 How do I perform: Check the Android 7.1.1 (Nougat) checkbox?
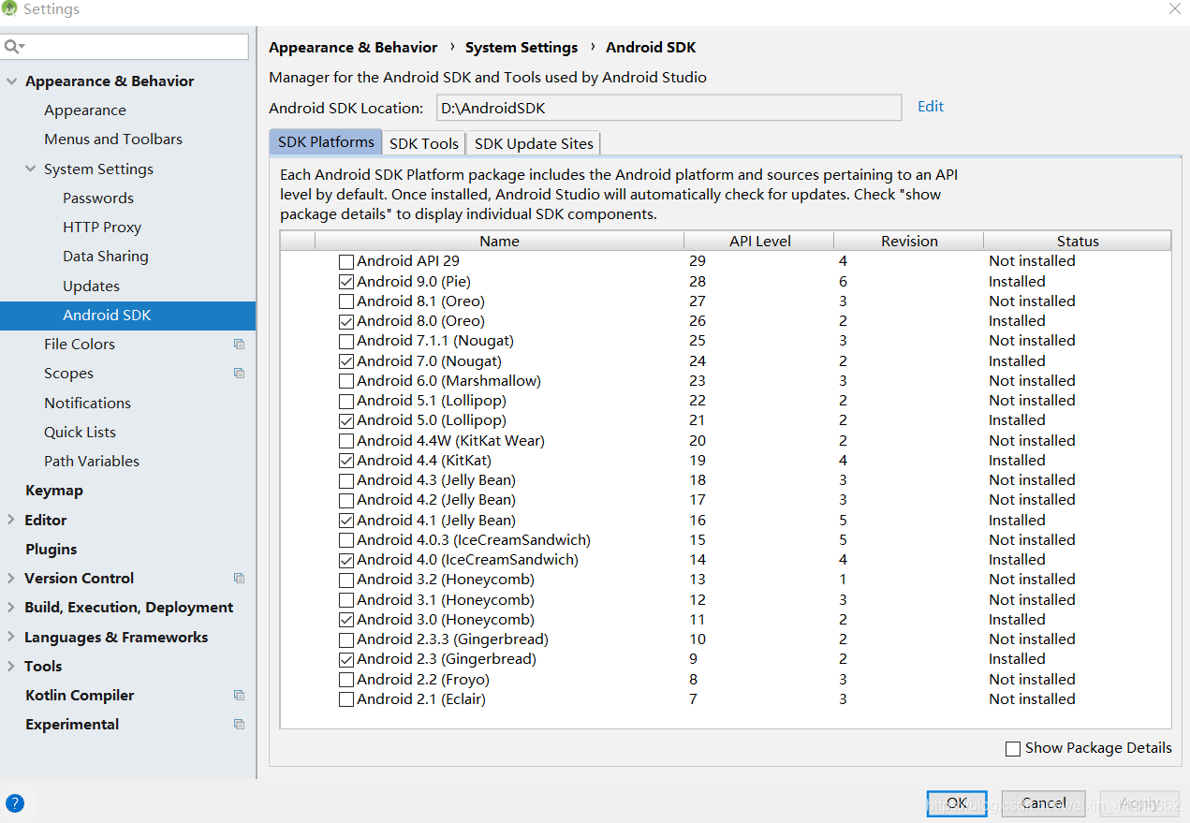pos(346,342)
